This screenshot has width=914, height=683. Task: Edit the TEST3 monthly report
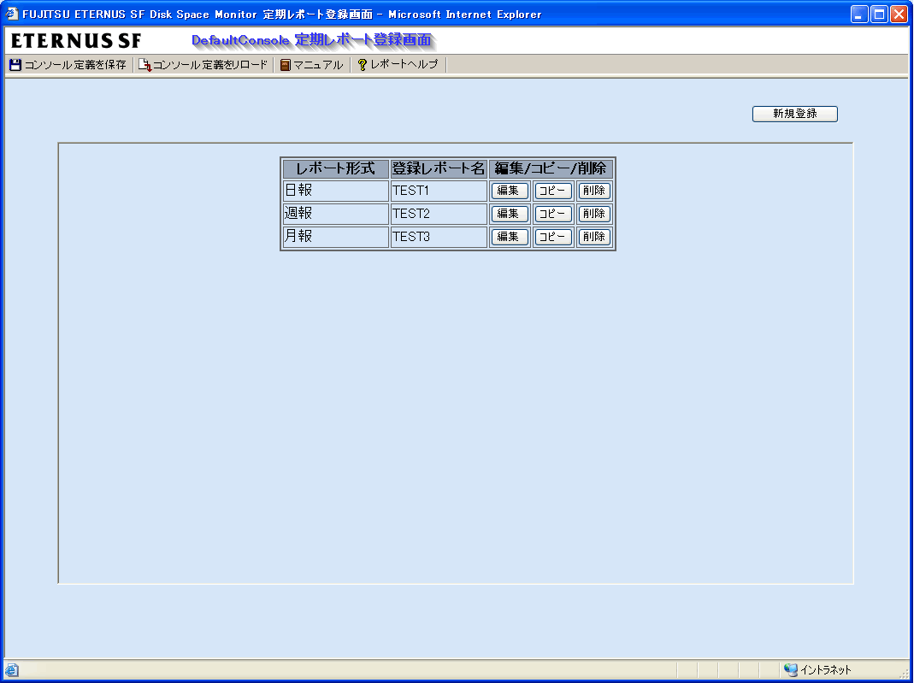(509, 237)
